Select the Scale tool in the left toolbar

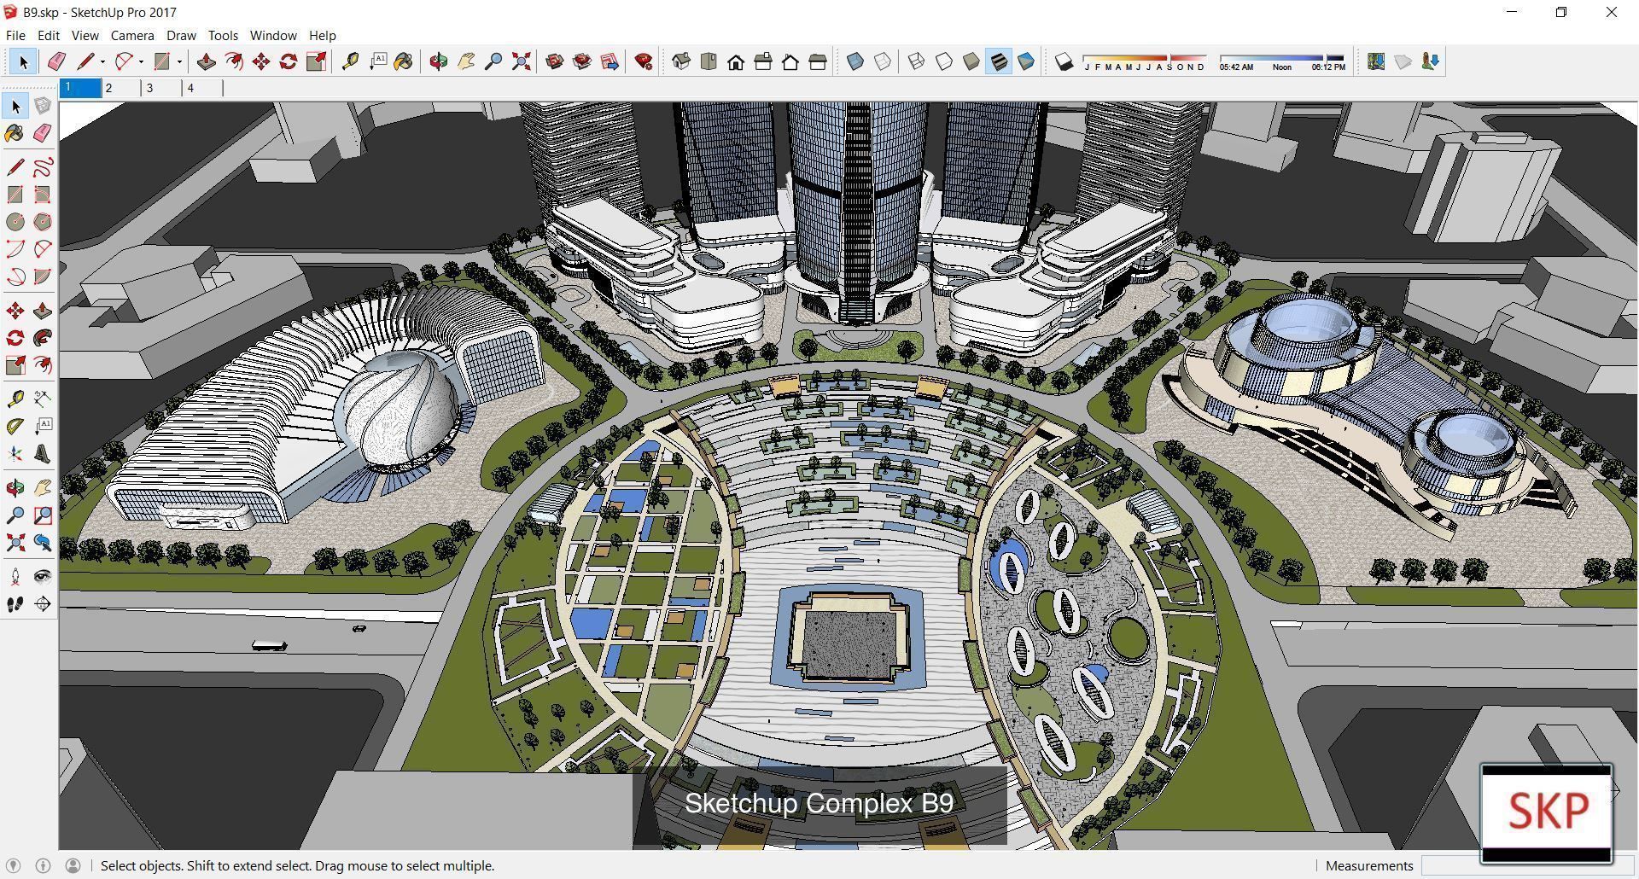15,365
